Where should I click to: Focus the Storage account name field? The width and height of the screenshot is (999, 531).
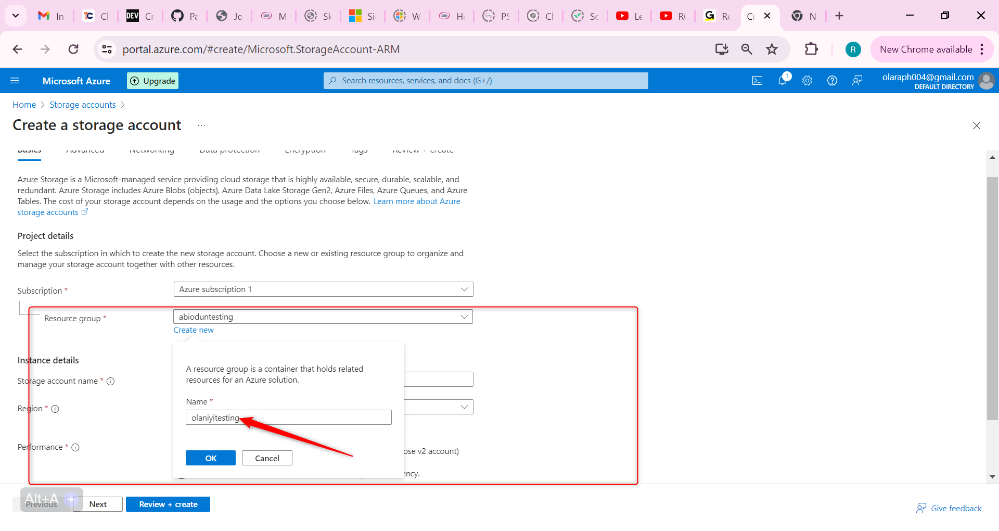[x=439, y=380]
